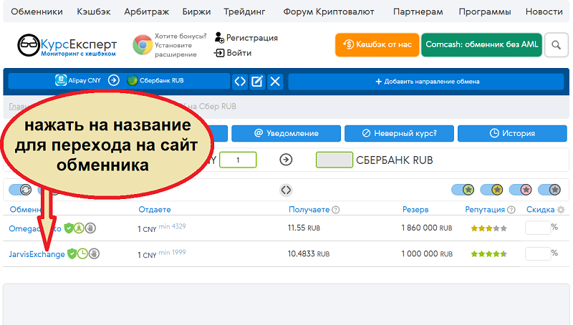Click Войти to log in
Screen dimensions: 573x325
tap(233, 53)
